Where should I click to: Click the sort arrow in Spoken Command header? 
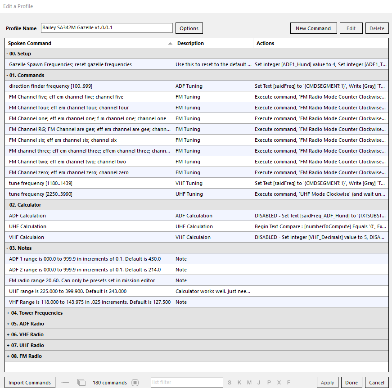coord(170,44)
